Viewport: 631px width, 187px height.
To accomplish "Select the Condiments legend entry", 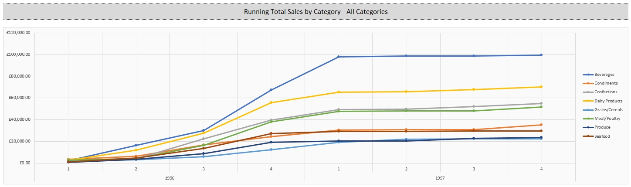I will click(x=603, y=83).
